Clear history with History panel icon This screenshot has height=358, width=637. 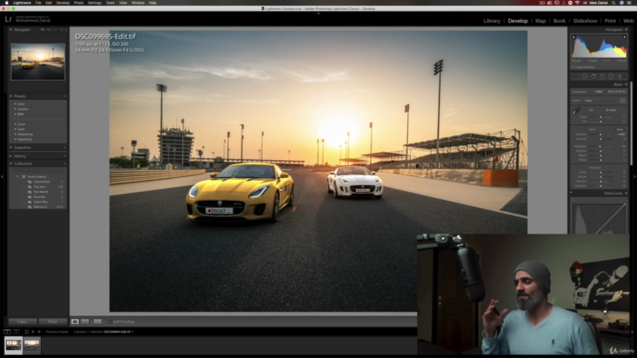point(65,156)
